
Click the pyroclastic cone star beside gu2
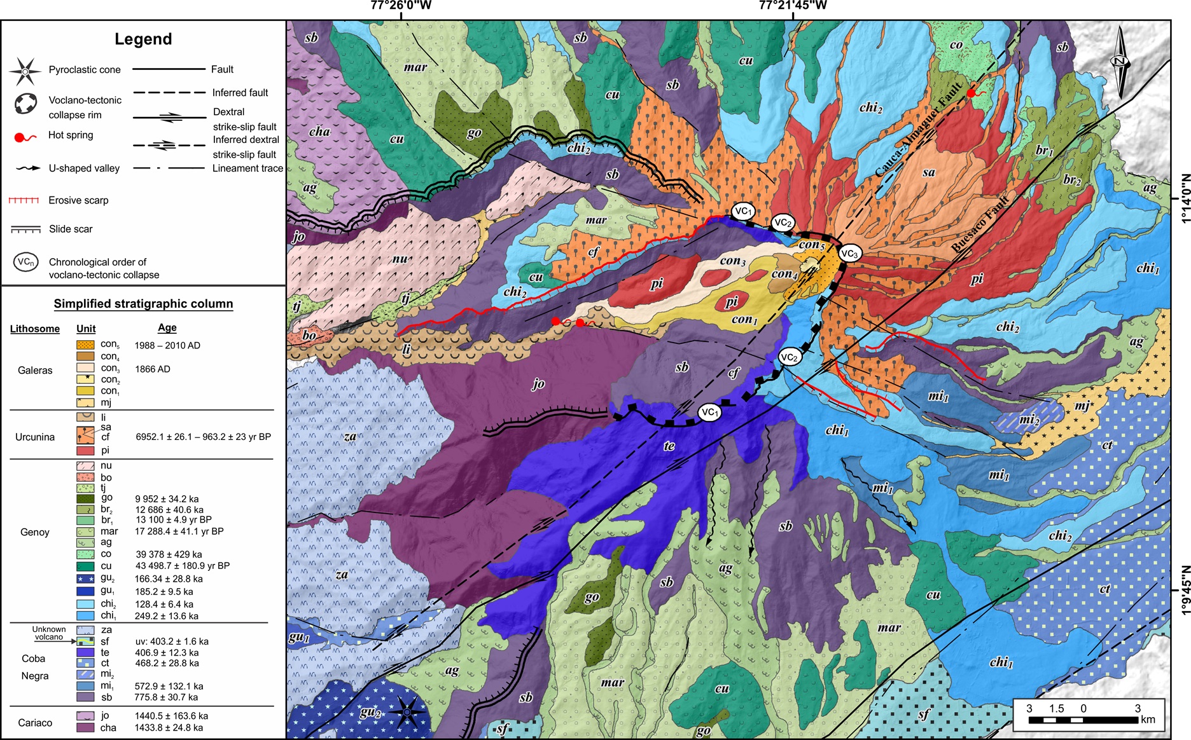pos(407,712)
